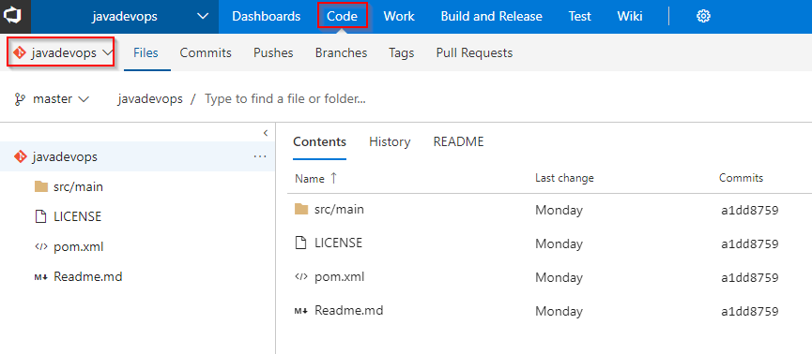
Task: Click the find file or folder field
Action: [285, 98]
